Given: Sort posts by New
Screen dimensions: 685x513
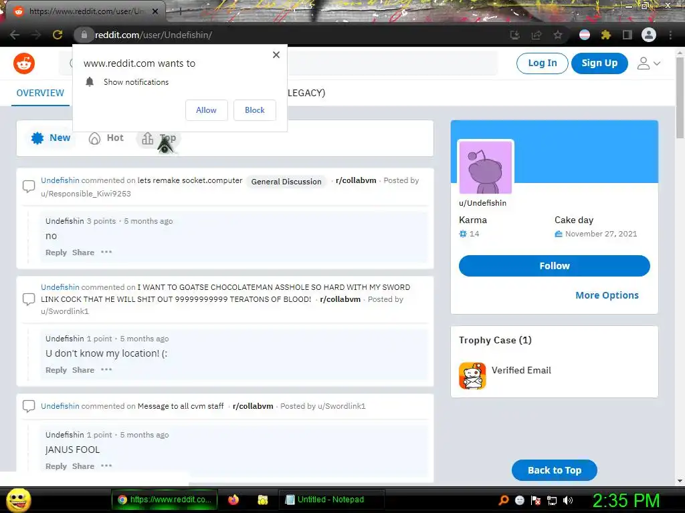Looking at the screenshot, I should point(50,138).
